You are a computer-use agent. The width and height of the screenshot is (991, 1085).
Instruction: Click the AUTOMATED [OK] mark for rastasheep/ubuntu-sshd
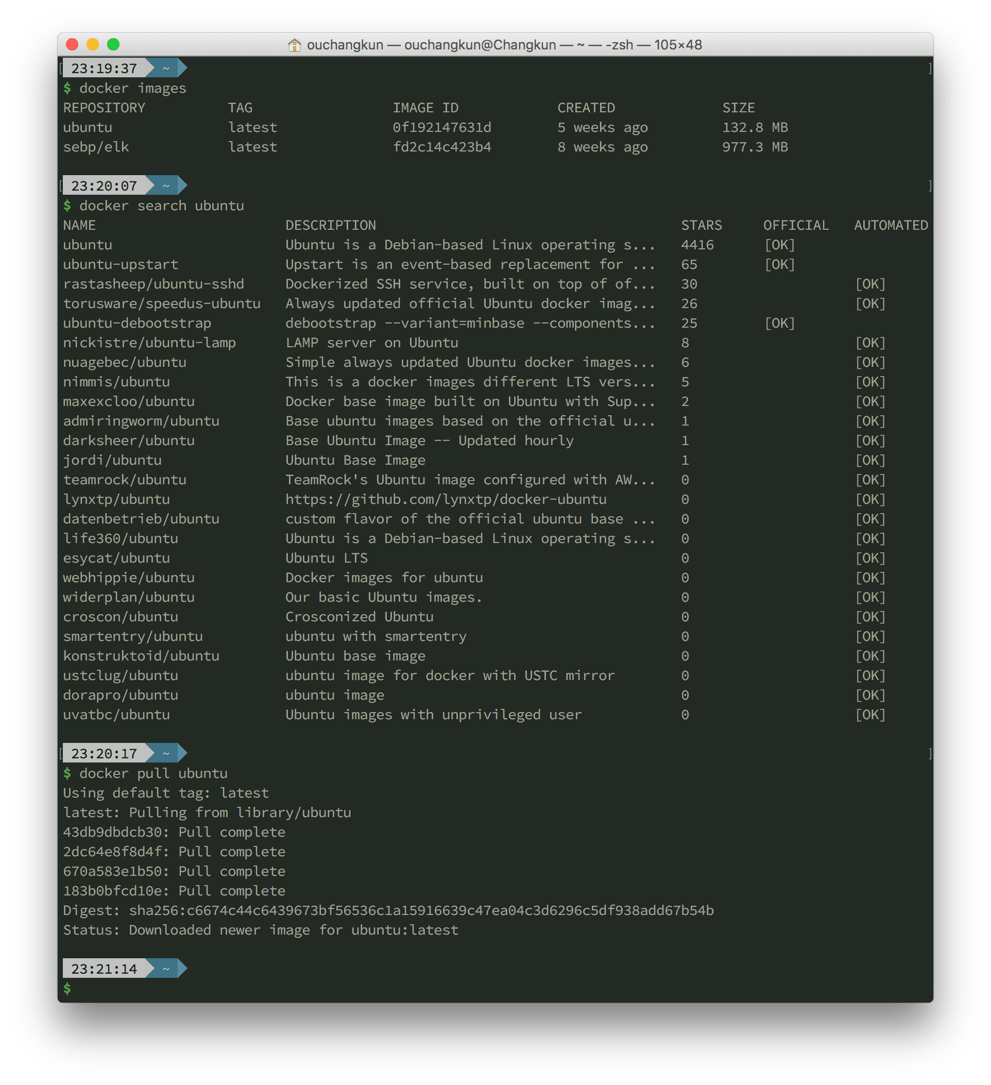coord(870,284)
